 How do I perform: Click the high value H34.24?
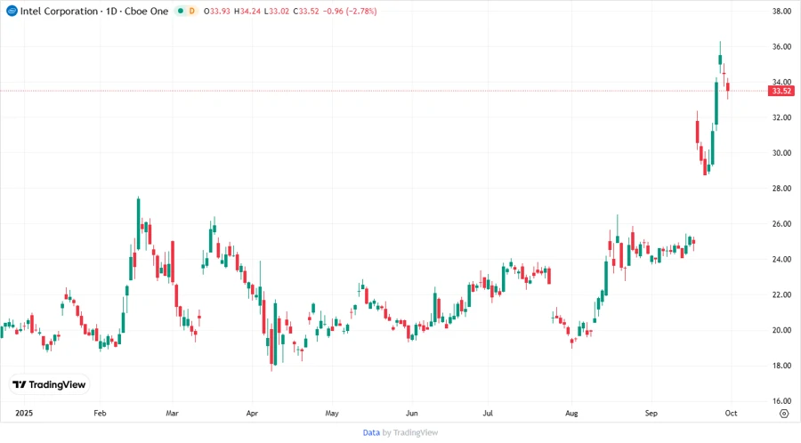(247, 11)
